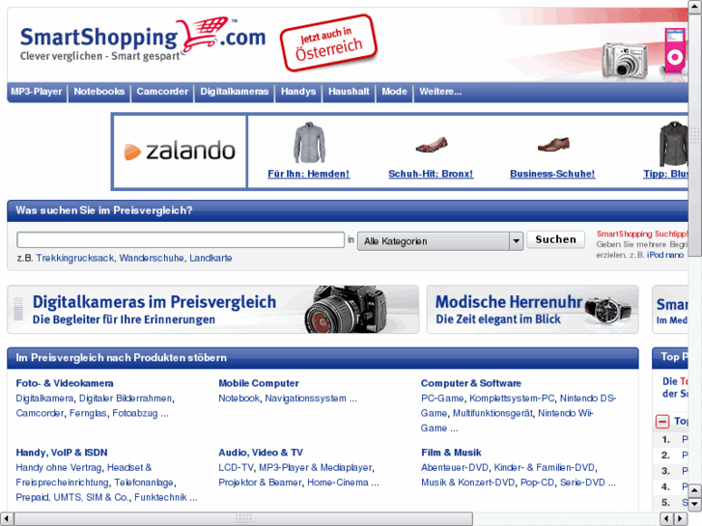Viewport: 702px width, 526px height.
Task: Click the Wanderschuhe example search link
Action: 152,258
